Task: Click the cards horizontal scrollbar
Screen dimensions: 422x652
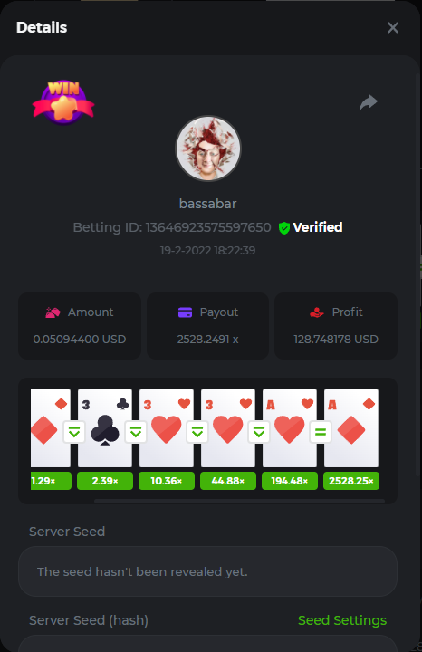Action: 239,502
